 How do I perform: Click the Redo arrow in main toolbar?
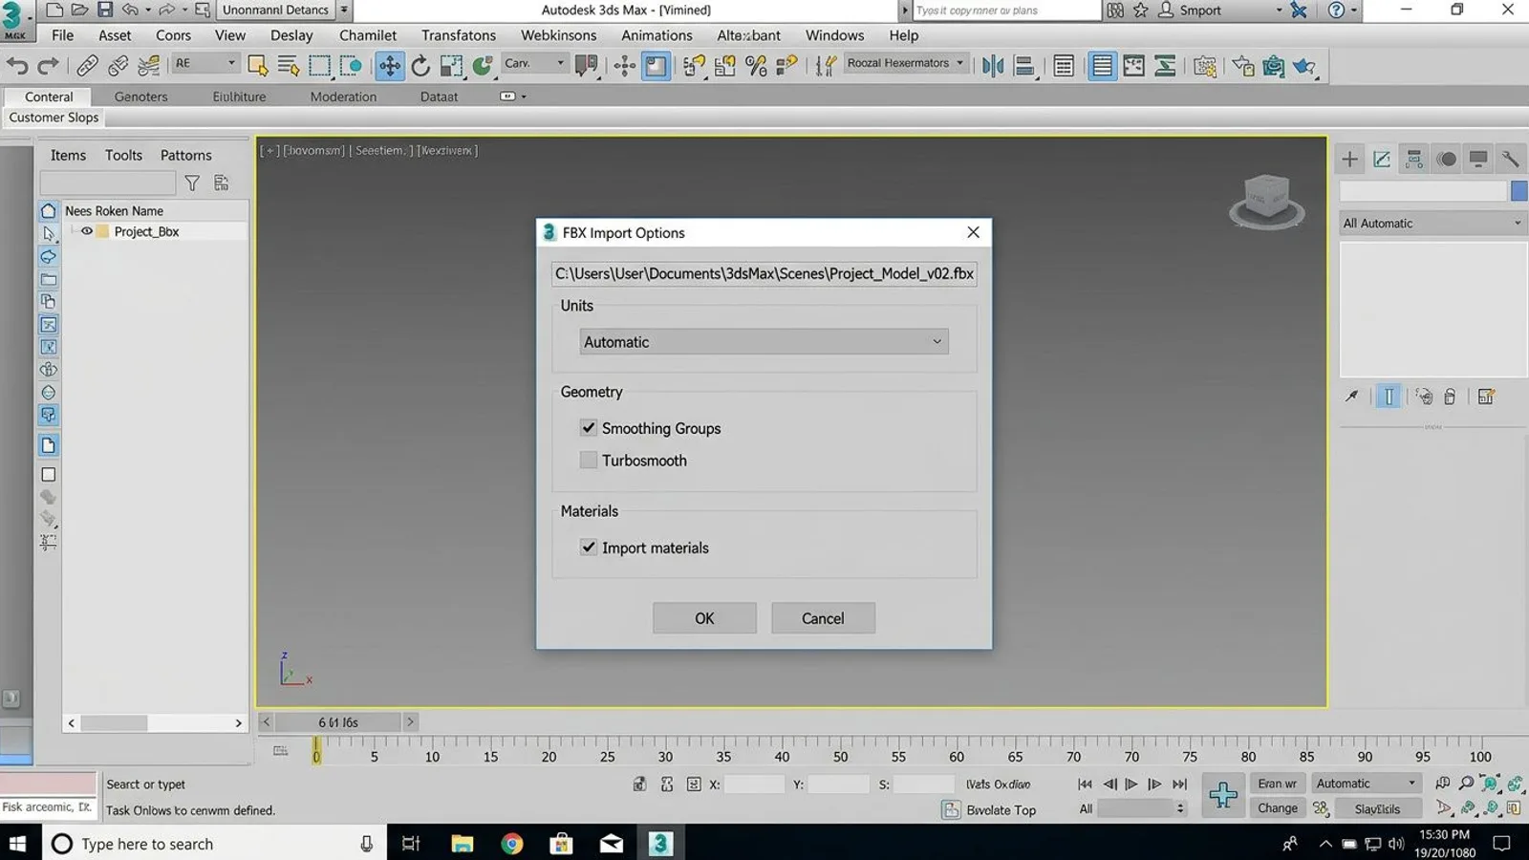[x=48, y=66]
